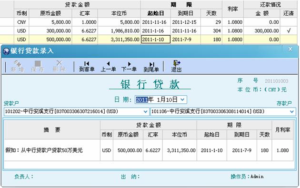Click the 2011-1-10 起始日 cell in dialog
The height and width of the screenshot is (188, 300).
[212, 150]
